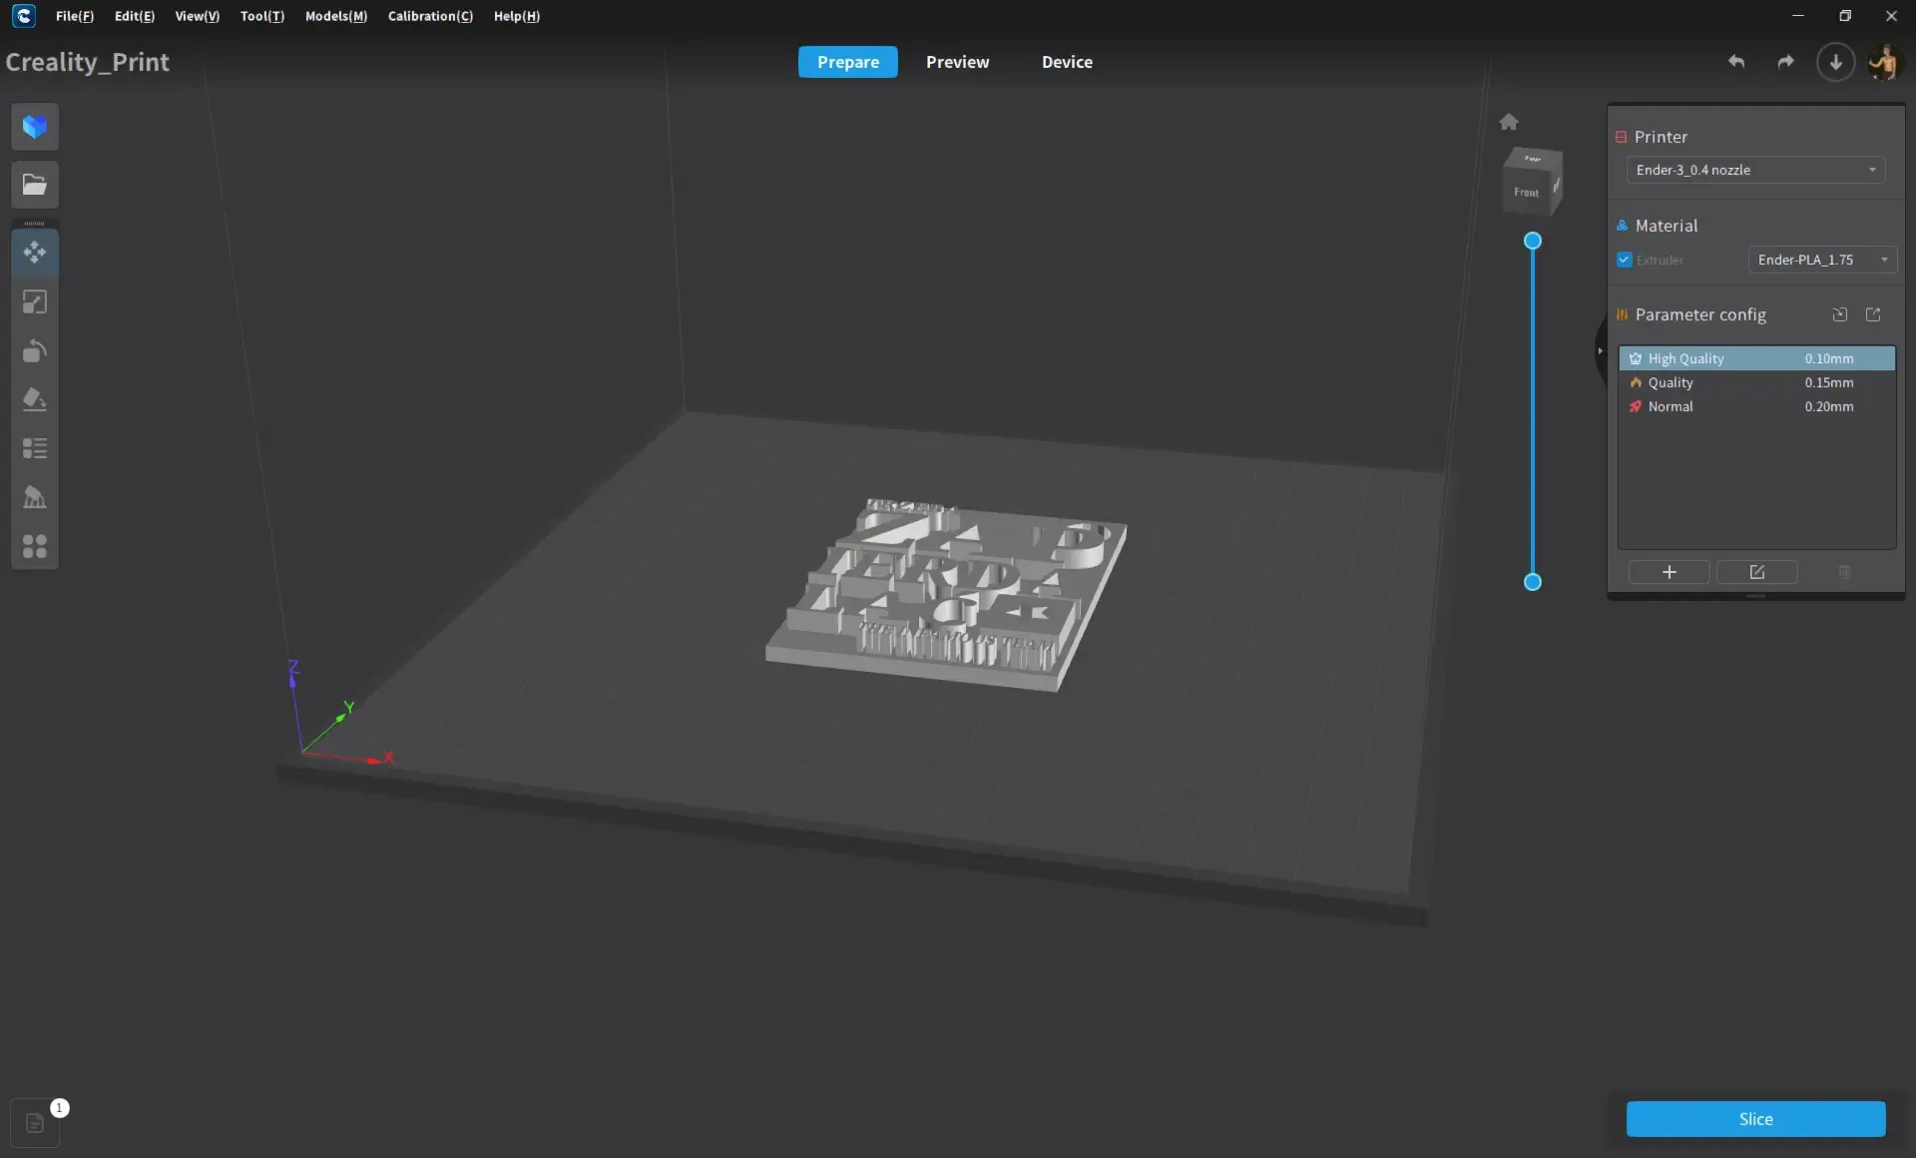This screenshot has height=1158, width=1916.
Task: Open the Ender-PLA_1.75 material dropdown
Action: (x=1822, y=260)
